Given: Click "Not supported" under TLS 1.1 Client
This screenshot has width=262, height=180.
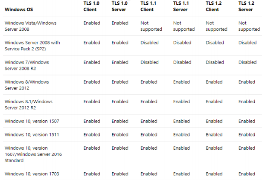Looking at the screenshot, I should 151,26.
